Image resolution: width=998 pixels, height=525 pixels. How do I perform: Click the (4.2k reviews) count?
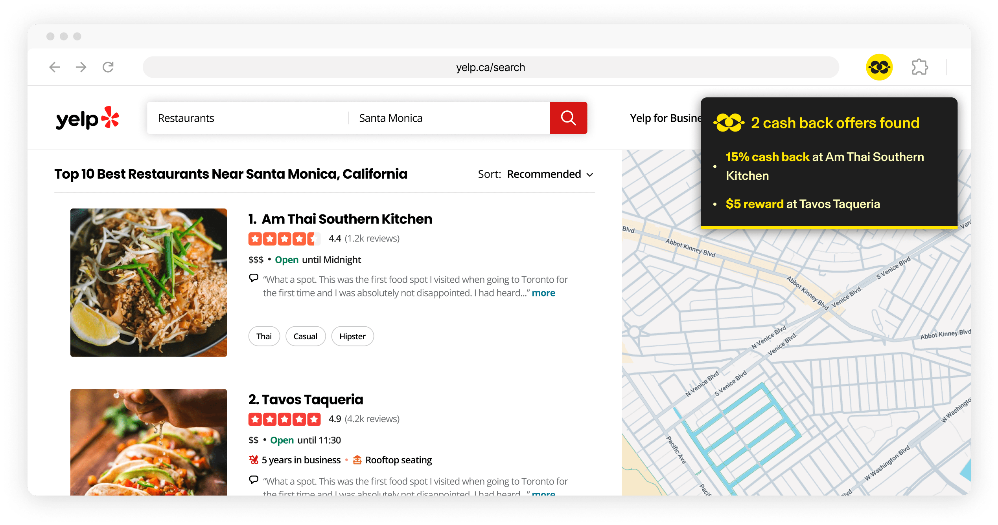(372, 419)
